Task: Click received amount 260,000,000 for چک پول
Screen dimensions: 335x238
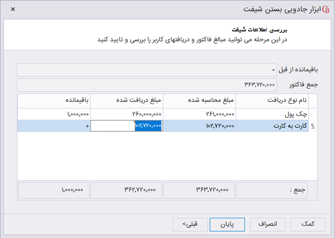Action: click(x=127, y=114)
